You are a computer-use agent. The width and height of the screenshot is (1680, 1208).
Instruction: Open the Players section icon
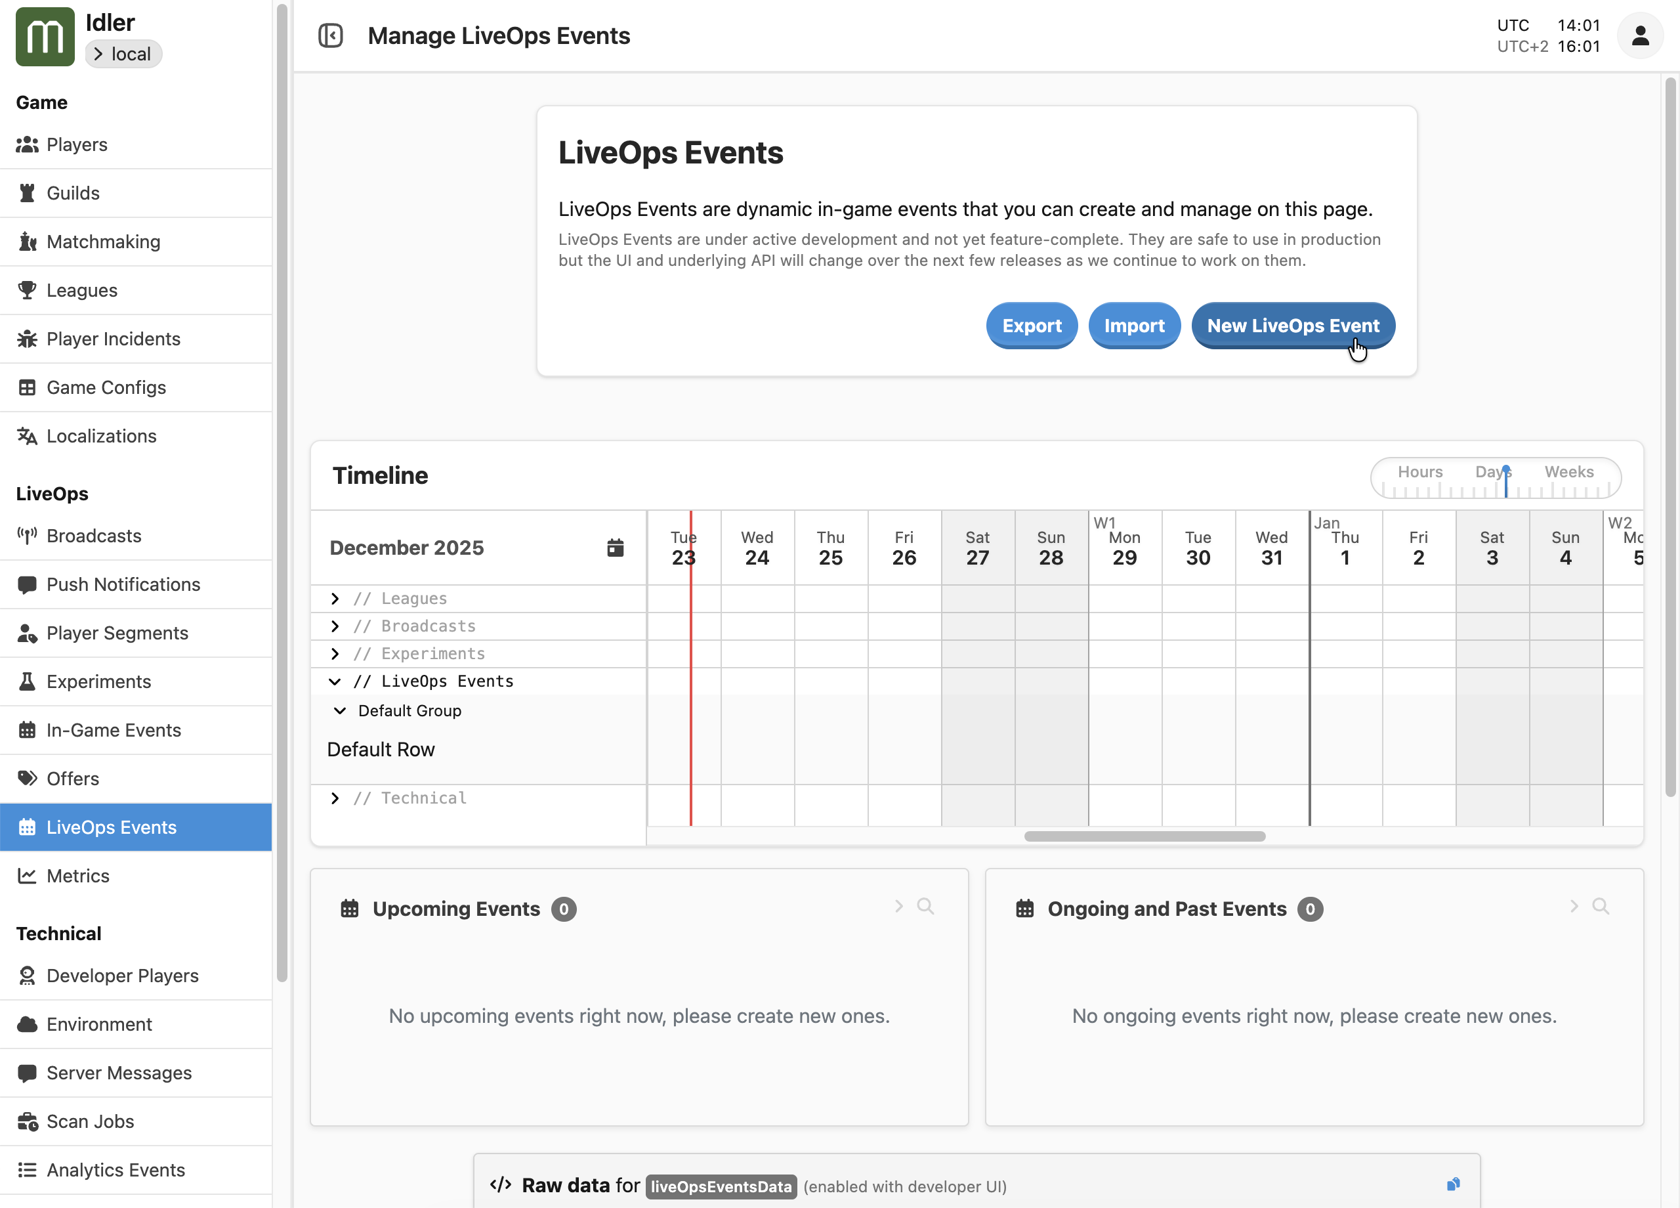click(x=28, y=144)
